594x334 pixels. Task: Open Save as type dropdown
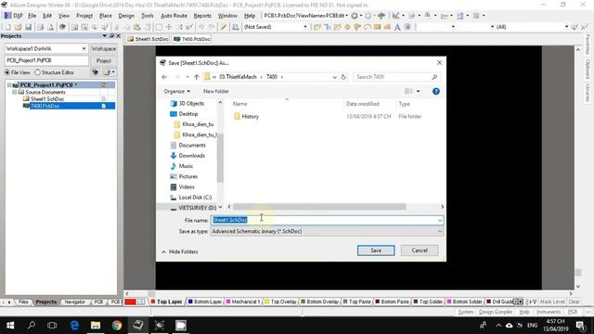pos(439,231)
